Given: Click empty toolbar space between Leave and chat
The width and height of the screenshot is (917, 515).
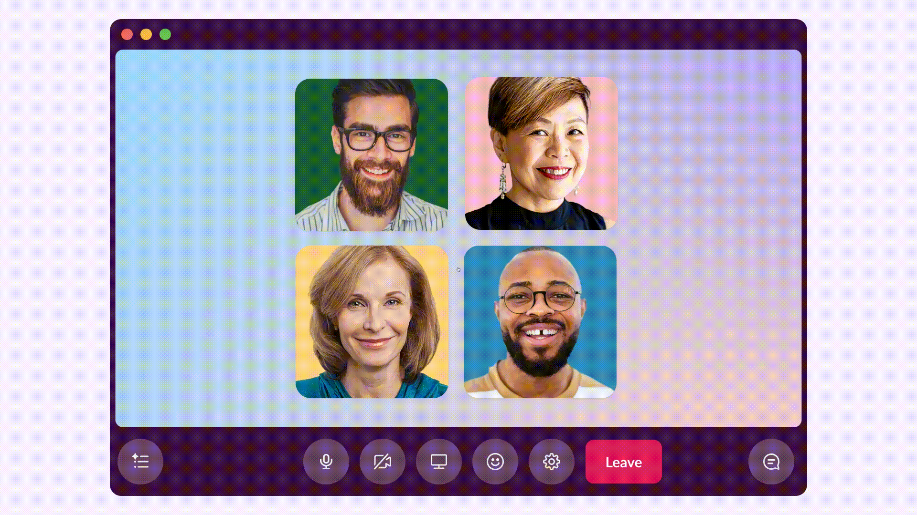Looking at the screenshot, I should 705,462.
